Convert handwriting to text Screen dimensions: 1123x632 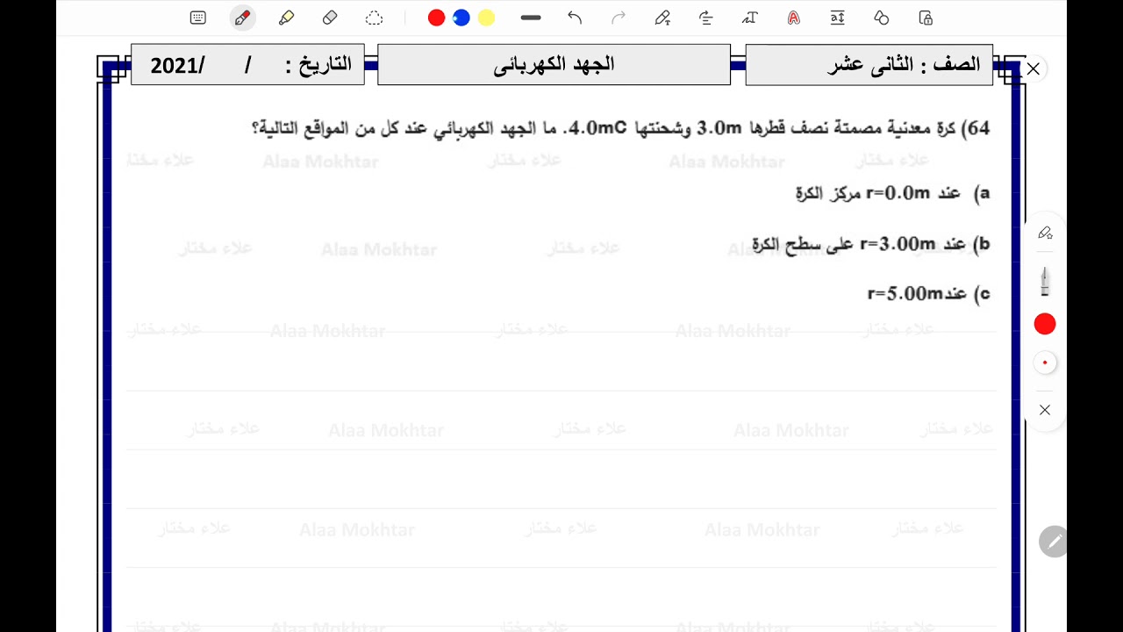[x=750, y=18]
